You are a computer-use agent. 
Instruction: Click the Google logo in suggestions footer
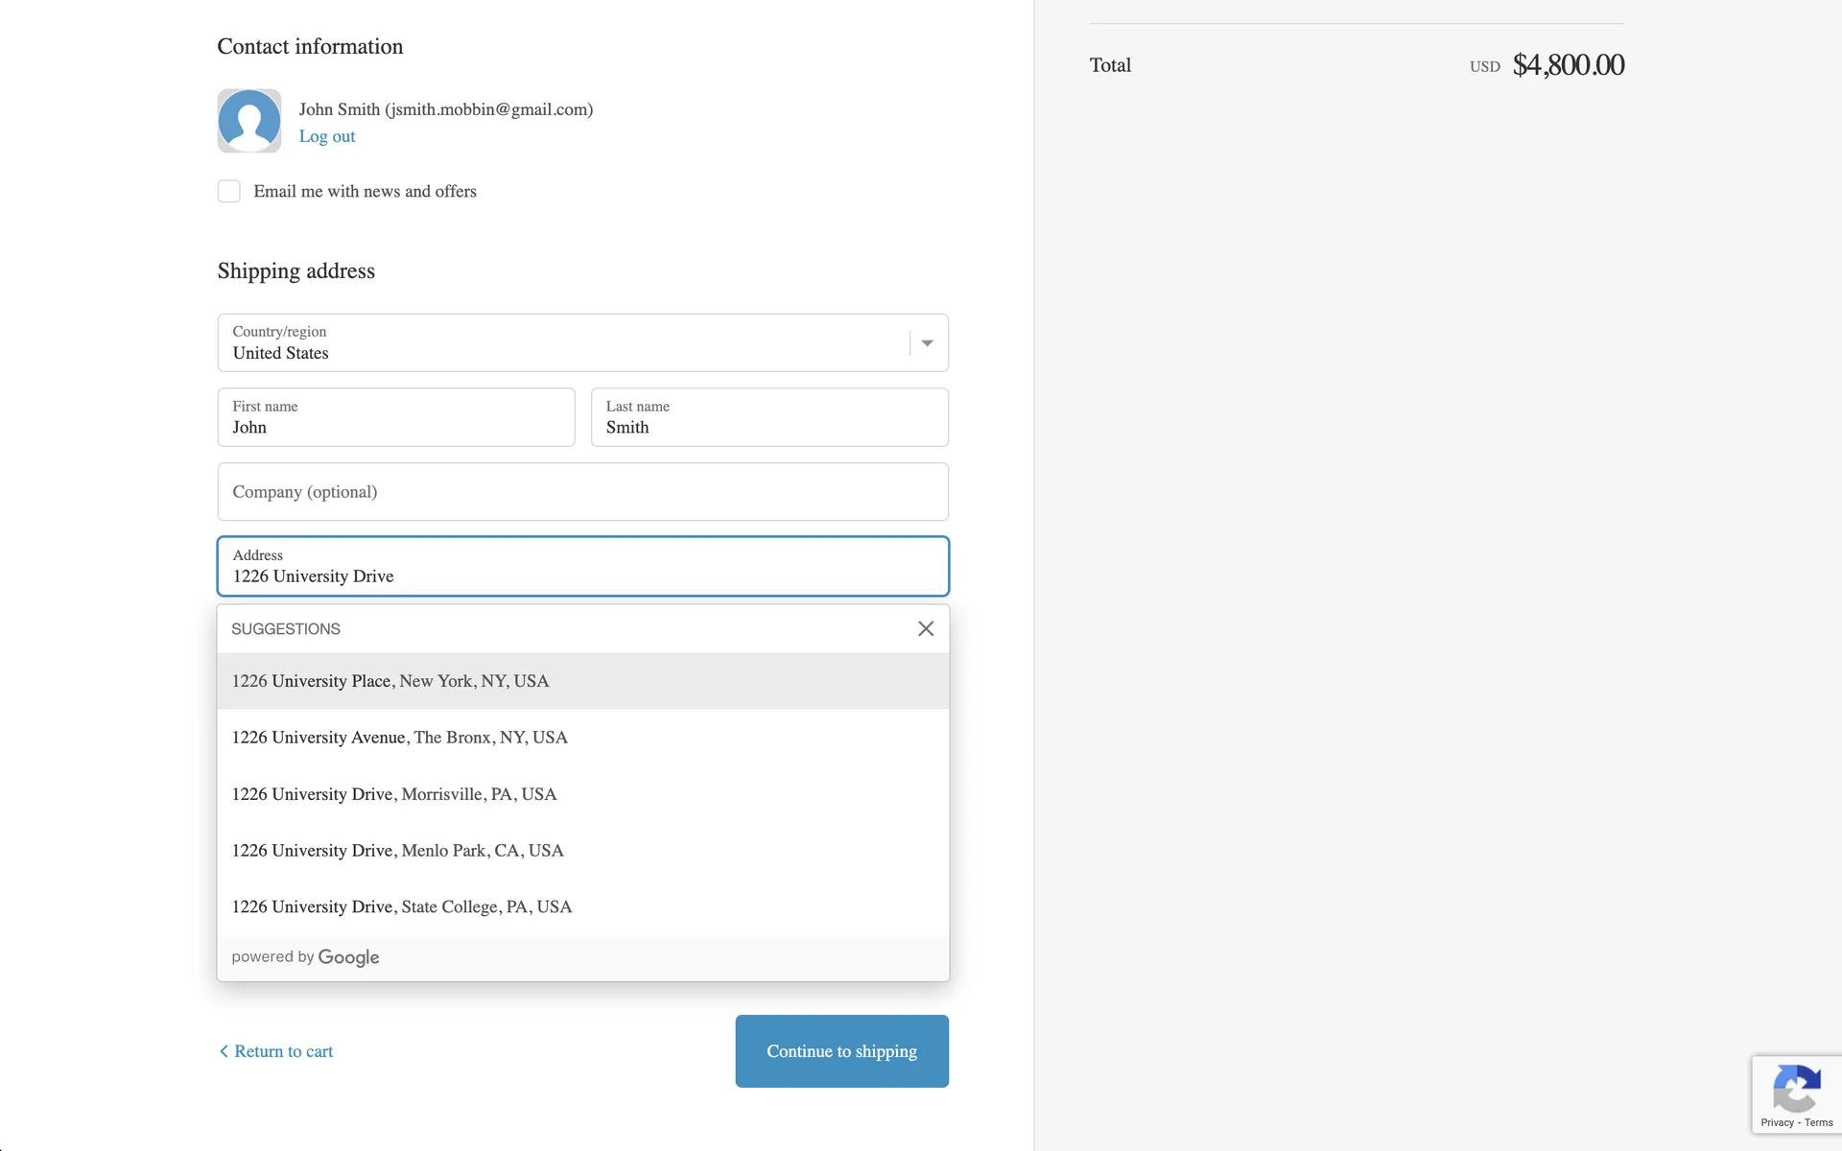tap(348, 957)
